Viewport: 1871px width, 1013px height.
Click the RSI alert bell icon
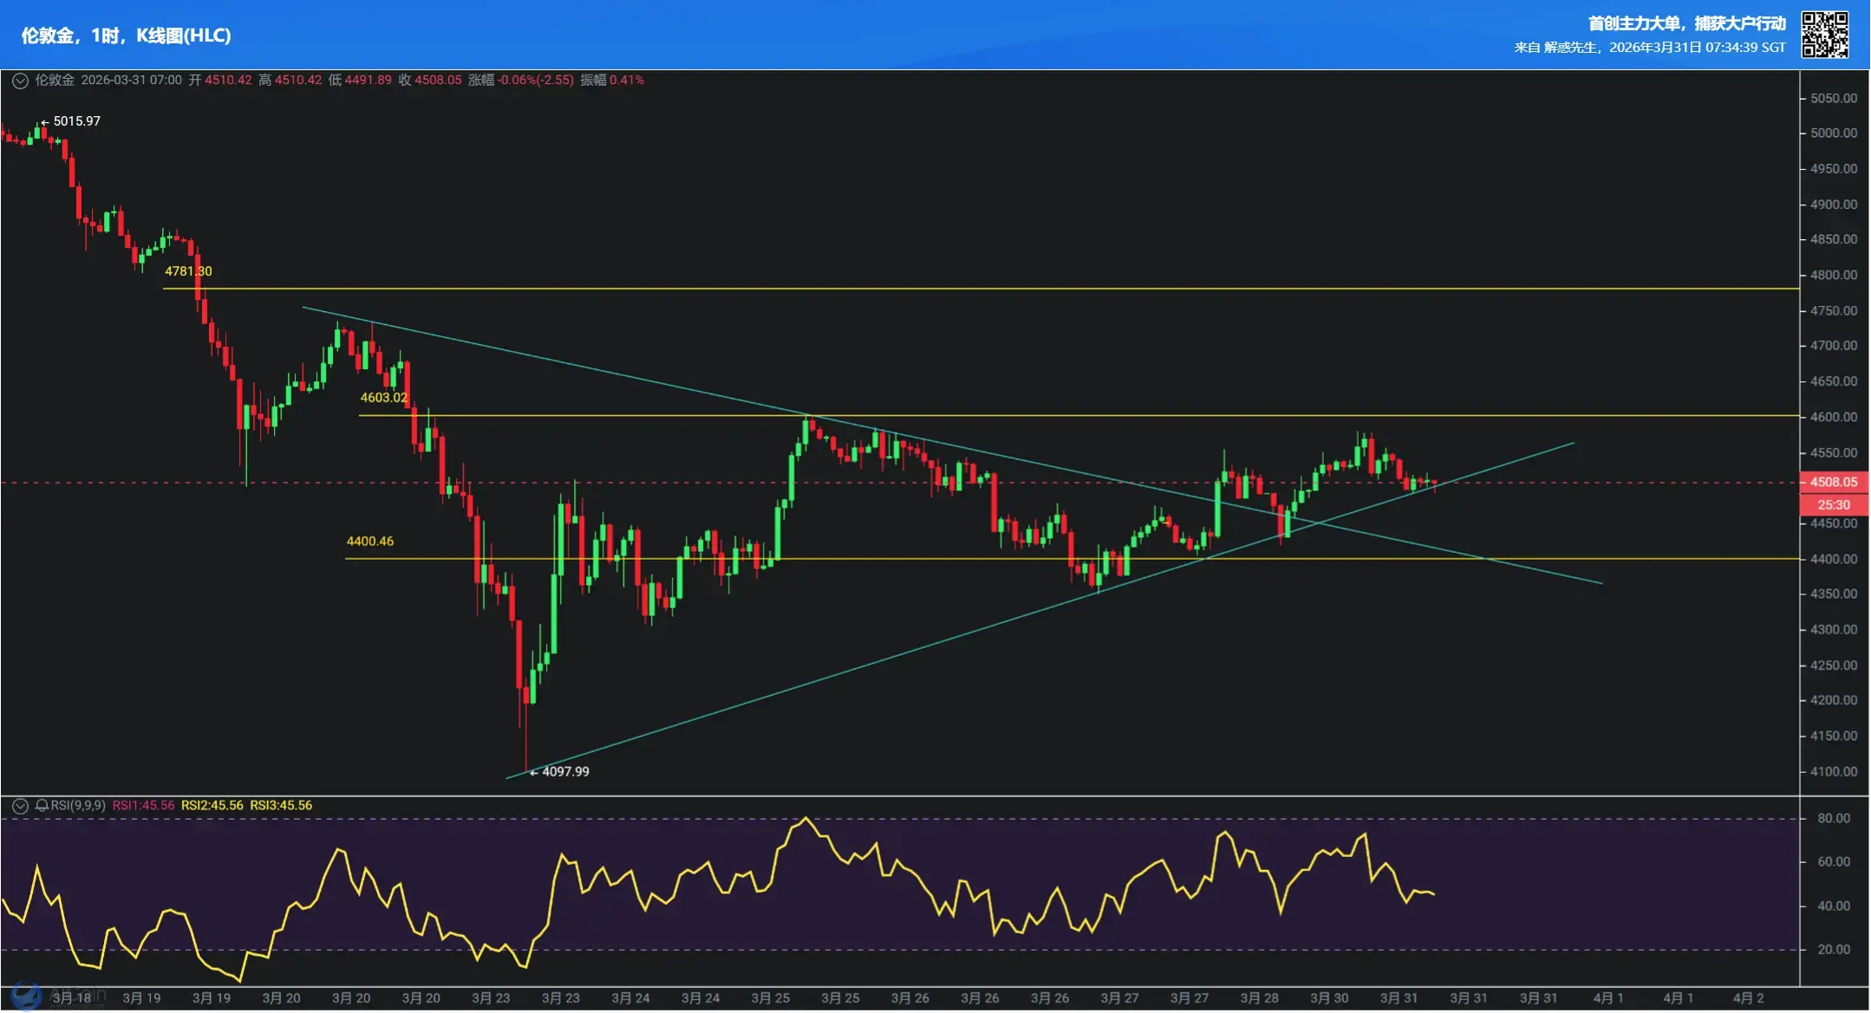[42, 806]
